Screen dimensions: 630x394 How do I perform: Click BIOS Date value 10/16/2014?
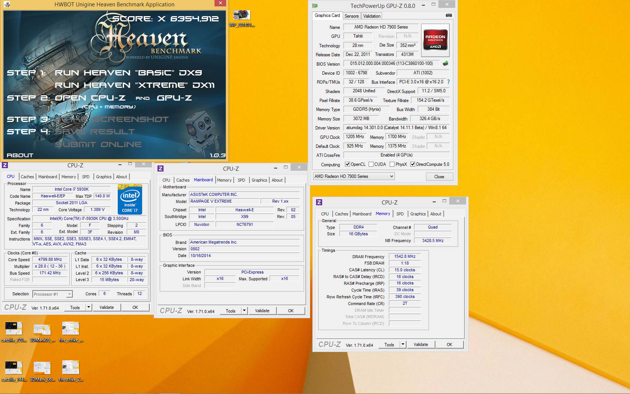244,256
